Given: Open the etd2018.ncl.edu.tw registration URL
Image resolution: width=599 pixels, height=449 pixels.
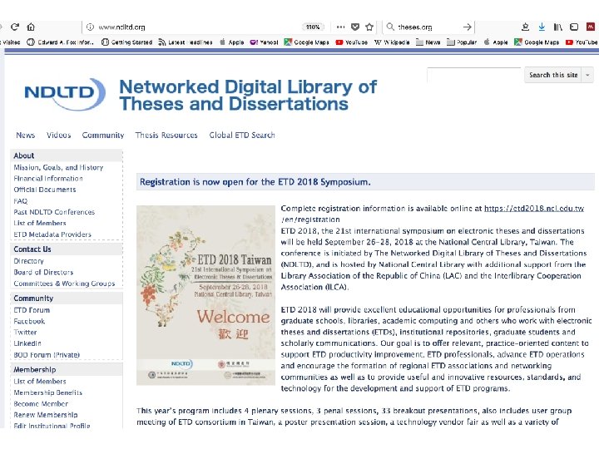Looking at the screenshot, I should 534,209.
